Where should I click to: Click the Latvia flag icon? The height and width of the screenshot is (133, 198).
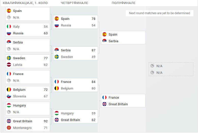(x=9, y=65)
